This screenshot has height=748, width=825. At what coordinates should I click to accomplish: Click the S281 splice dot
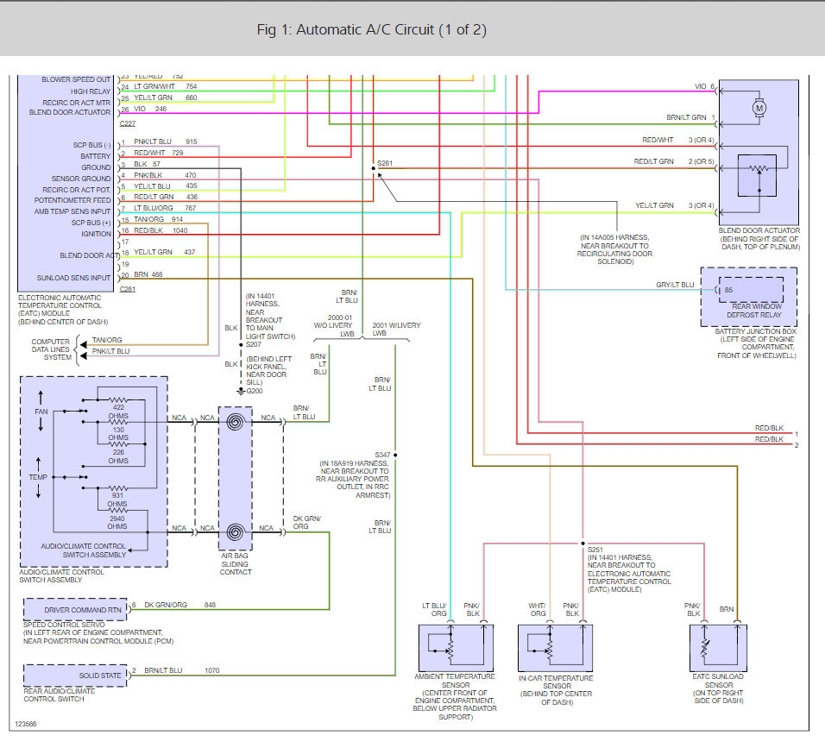pyautogui.click(x=374, y=168)
